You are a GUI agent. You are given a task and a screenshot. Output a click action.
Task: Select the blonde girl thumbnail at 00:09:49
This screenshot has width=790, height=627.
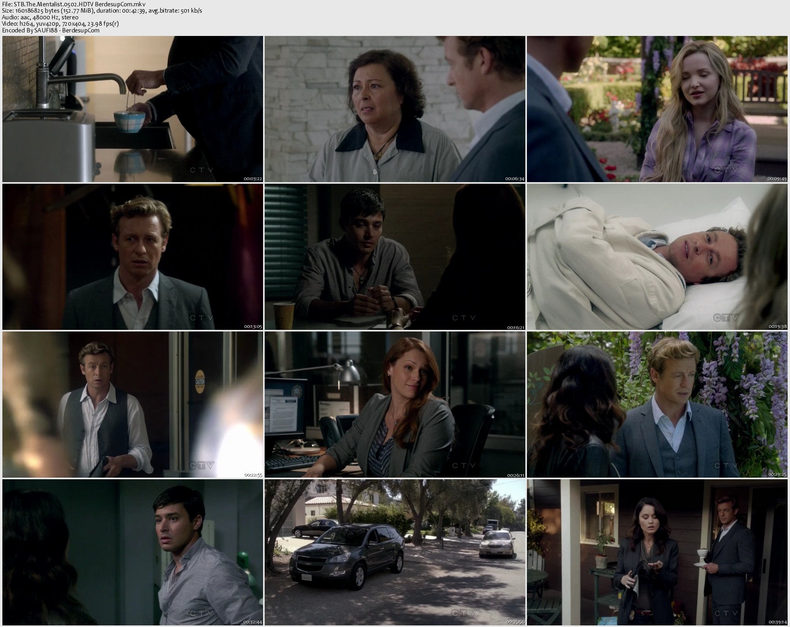pyautogui.click(x=657, y=109)
